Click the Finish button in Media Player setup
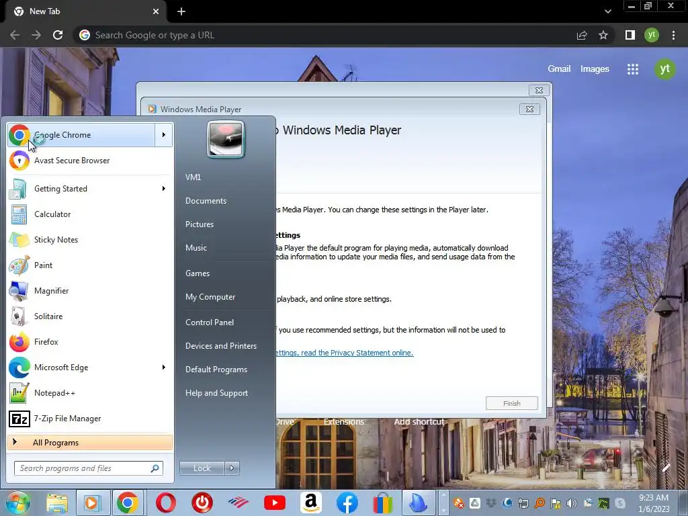Viewport: 688px width, 516px height. coord(511,403)
